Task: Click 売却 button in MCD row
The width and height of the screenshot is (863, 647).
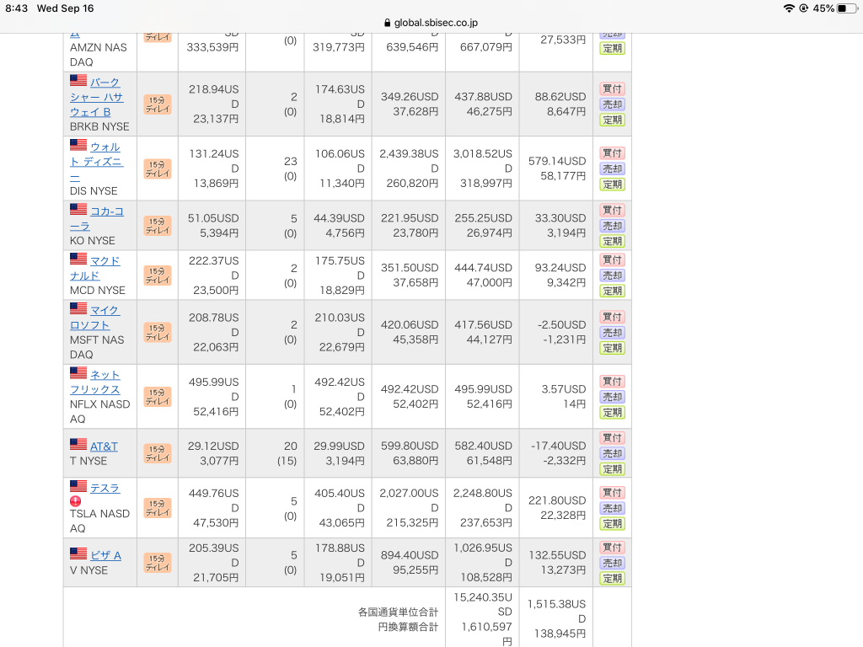Action: point(612,275)
